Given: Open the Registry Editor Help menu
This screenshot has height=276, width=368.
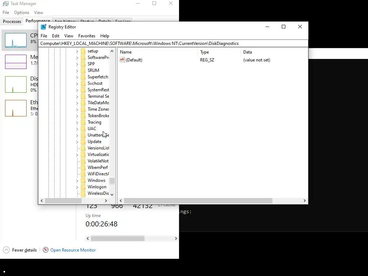Looking at the screenshot, I should tap(105, 36).
